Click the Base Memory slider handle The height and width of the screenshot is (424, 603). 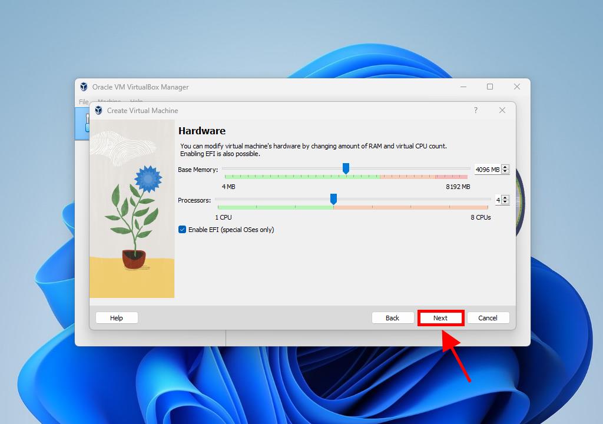click(346, 169)
